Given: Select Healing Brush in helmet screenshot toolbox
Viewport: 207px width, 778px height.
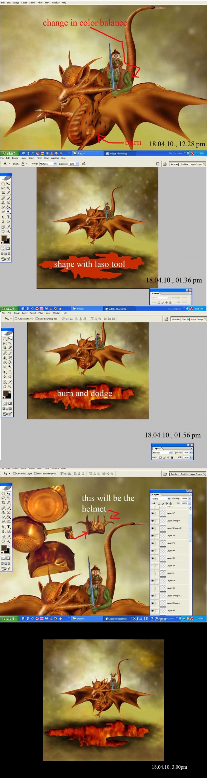Looking at the screenshot, I should (3, 509).
